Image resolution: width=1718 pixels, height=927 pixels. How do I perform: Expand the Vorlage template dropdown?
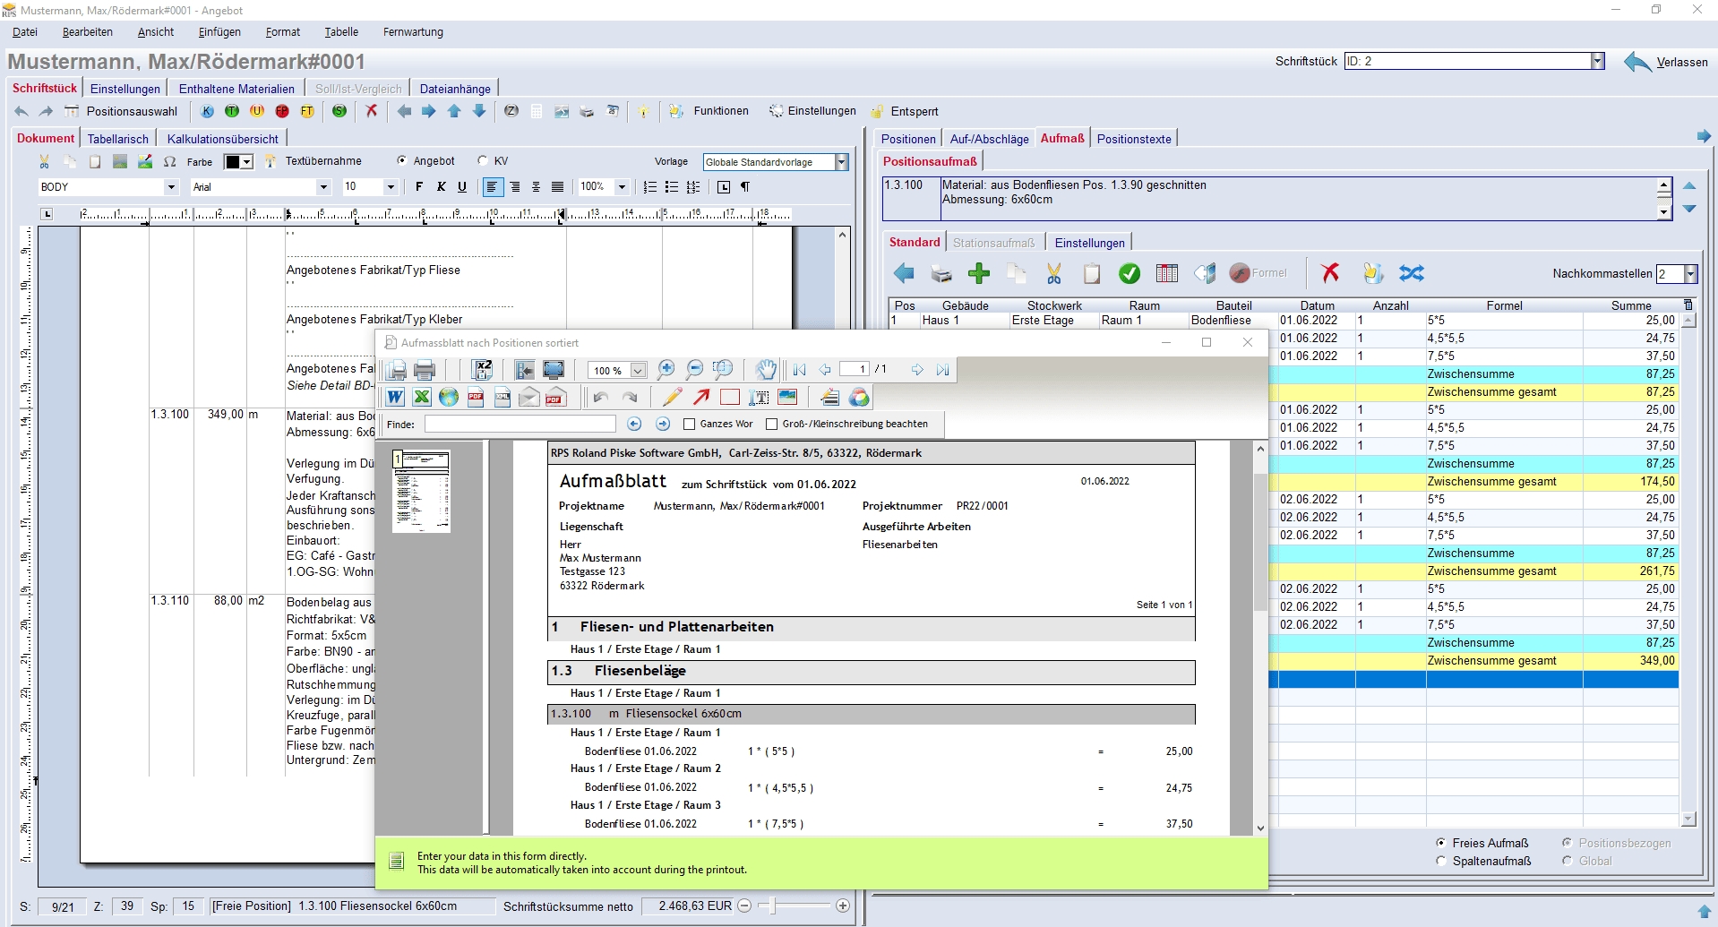click(x=841, y=162)
